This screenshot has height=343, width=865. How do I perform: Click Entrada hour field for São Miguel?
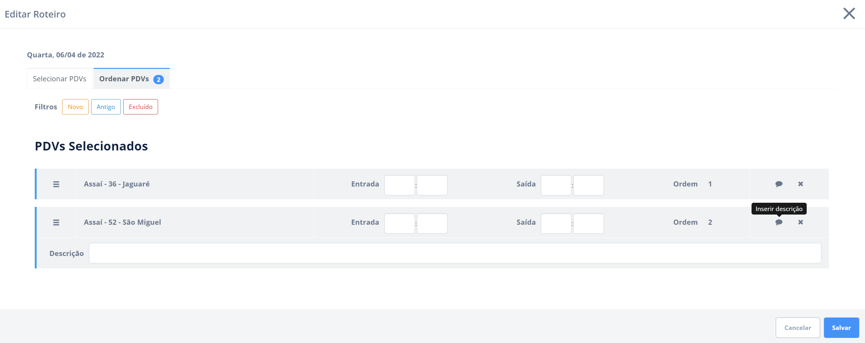(399, 223)
